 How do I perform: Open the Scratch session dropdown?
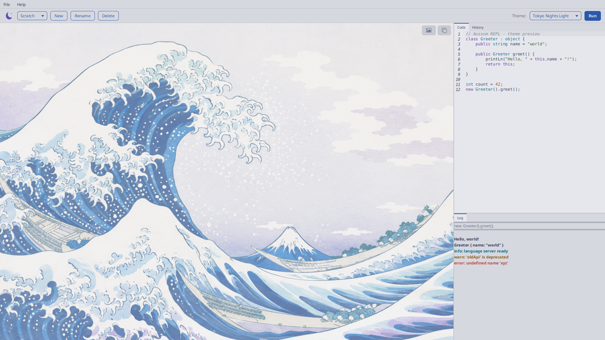pyautogui.click(x=32, y=16)
